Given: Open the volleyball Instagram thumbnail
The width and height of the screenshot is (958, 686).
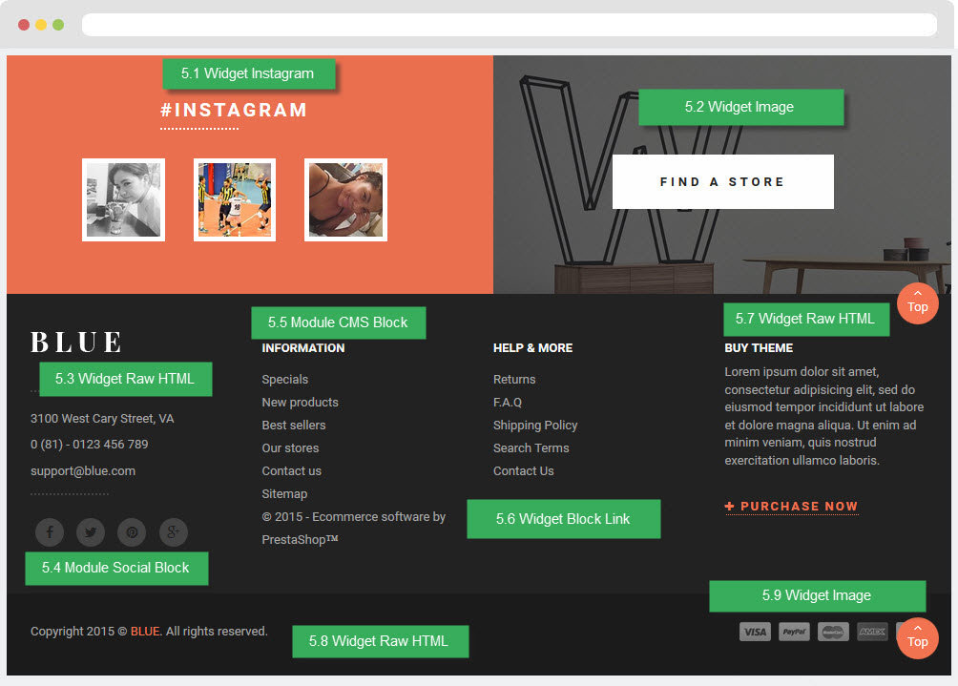Looking at the screenshot, I should (x=235, y=199).
